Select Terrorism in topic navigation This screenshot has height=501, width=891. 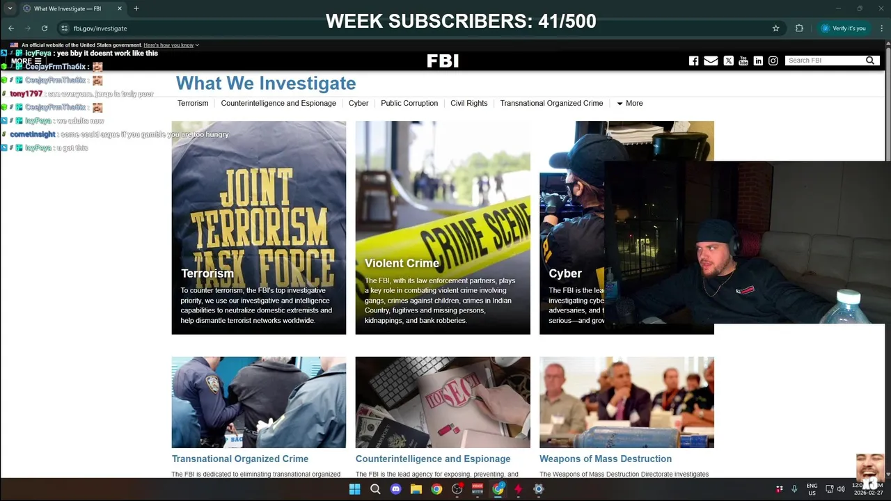tap(193, 103)
